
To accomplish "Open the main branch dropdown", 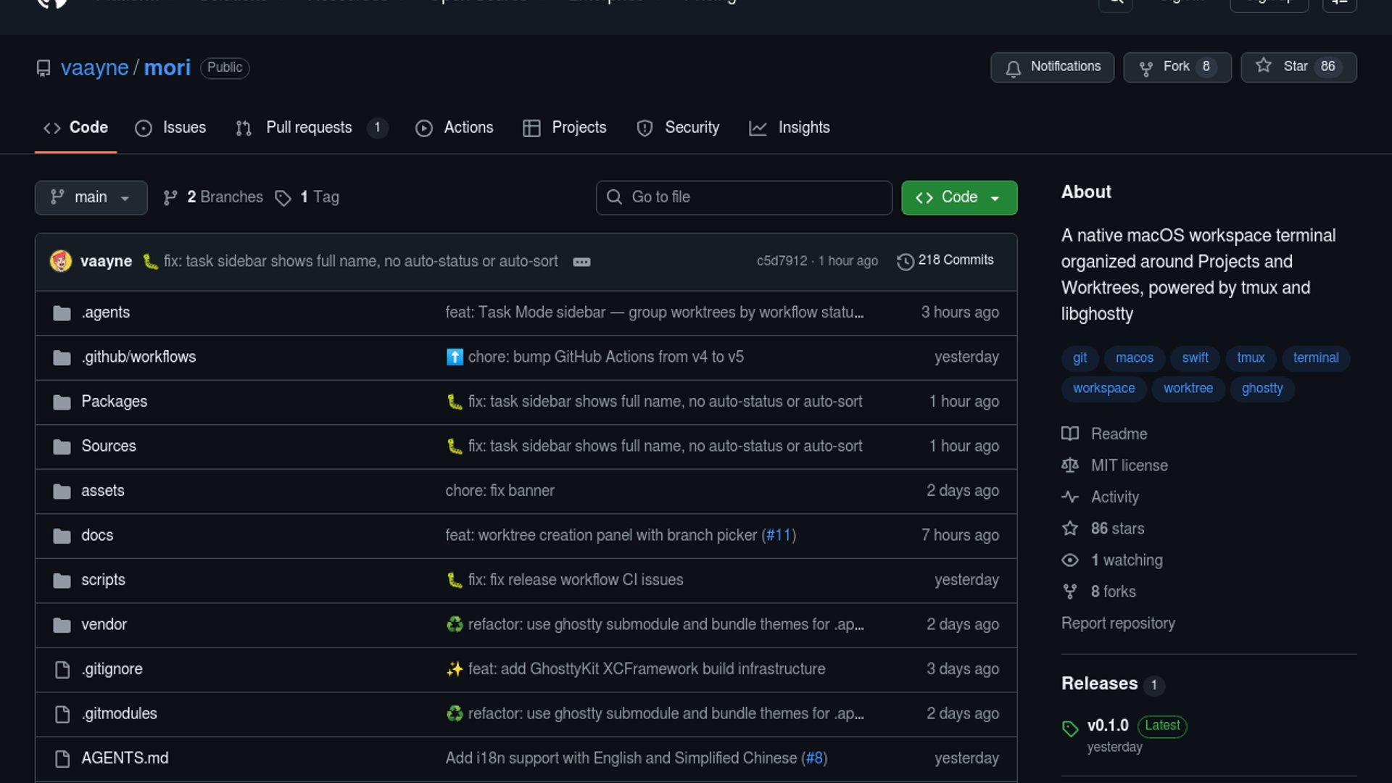I will click(x=91, y=197).
